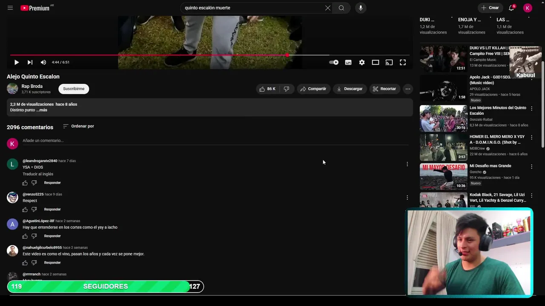Image resolution: width=545 pixels, height=306 pixels.
Task: Share the video via Compartir
Action: [313, 89]
